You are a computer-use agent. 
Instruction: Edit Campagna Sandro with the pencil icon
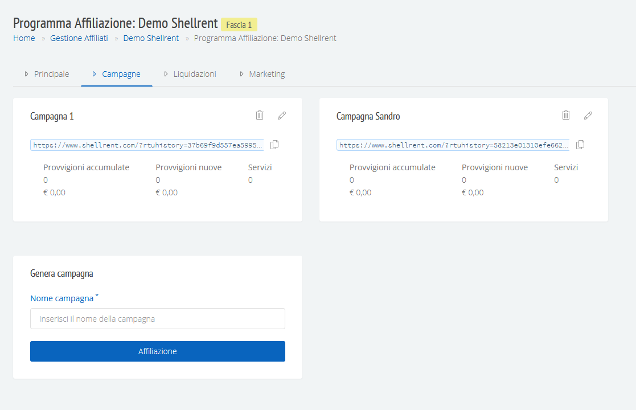point(588,116)
